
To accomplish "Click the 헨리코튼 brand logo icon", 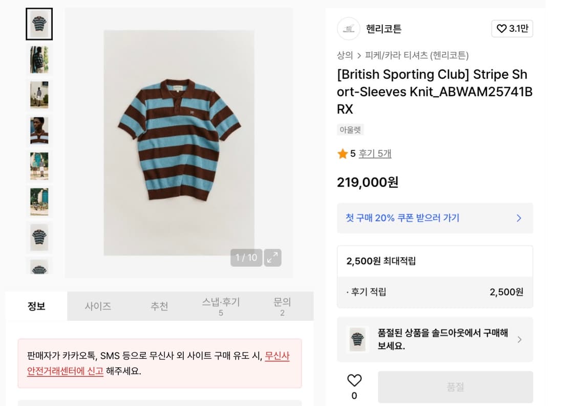I will pyautogui.click(x=349, y=29).
